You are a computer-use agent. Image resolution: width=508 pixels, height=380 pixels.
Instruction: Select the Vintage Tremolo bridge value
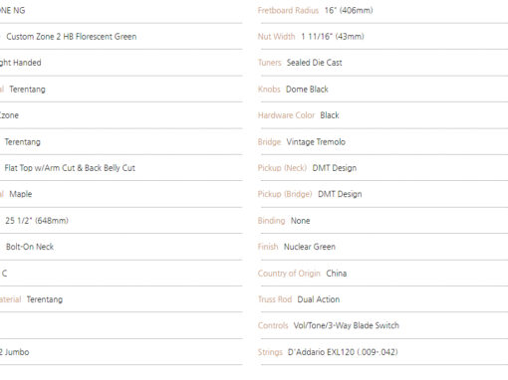(316, 142)
